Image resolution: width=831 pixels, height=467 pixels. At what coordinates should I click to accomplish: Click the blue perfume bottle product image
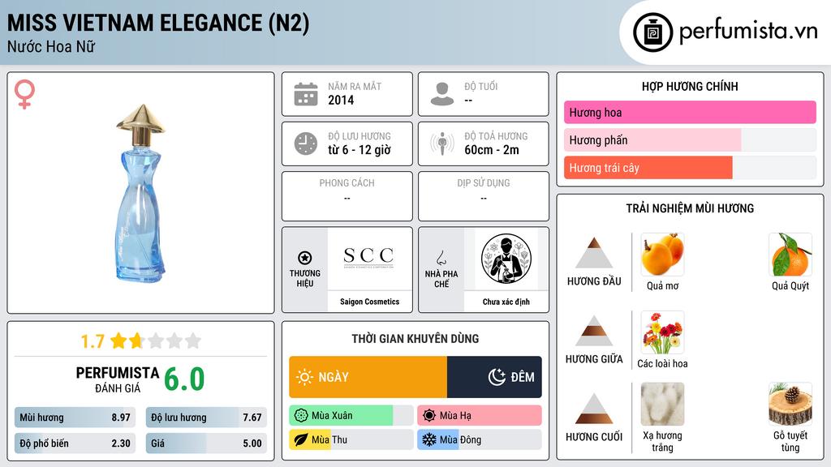coord(141,192)
